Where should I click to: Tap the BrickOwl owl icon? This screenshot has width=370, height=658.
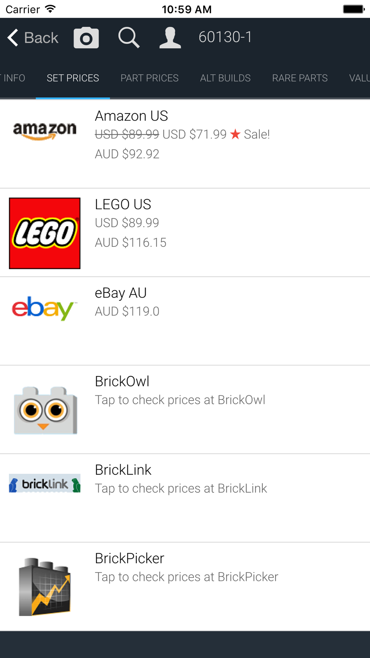45,410
